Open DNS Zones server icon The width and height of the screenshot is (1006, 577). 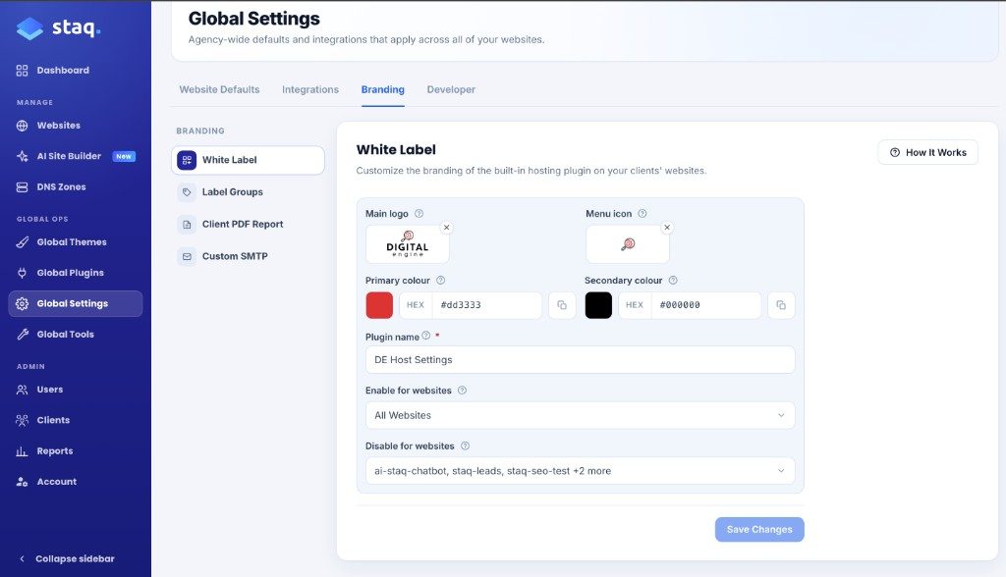tap(22, 187)
